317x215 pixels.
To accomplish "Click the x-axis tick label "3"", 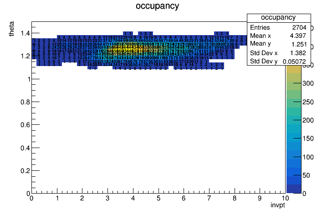I will (107, 198).
